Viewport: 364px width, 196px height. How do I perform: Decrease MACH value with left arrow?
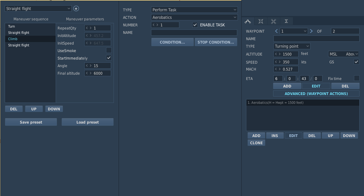pos(276,69)
